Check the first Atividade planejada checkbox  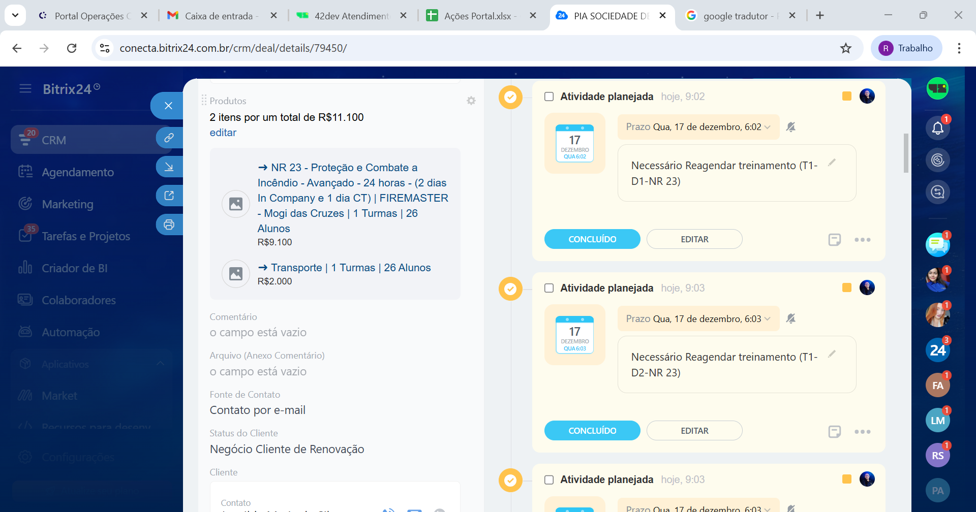[x=549, y=97]
